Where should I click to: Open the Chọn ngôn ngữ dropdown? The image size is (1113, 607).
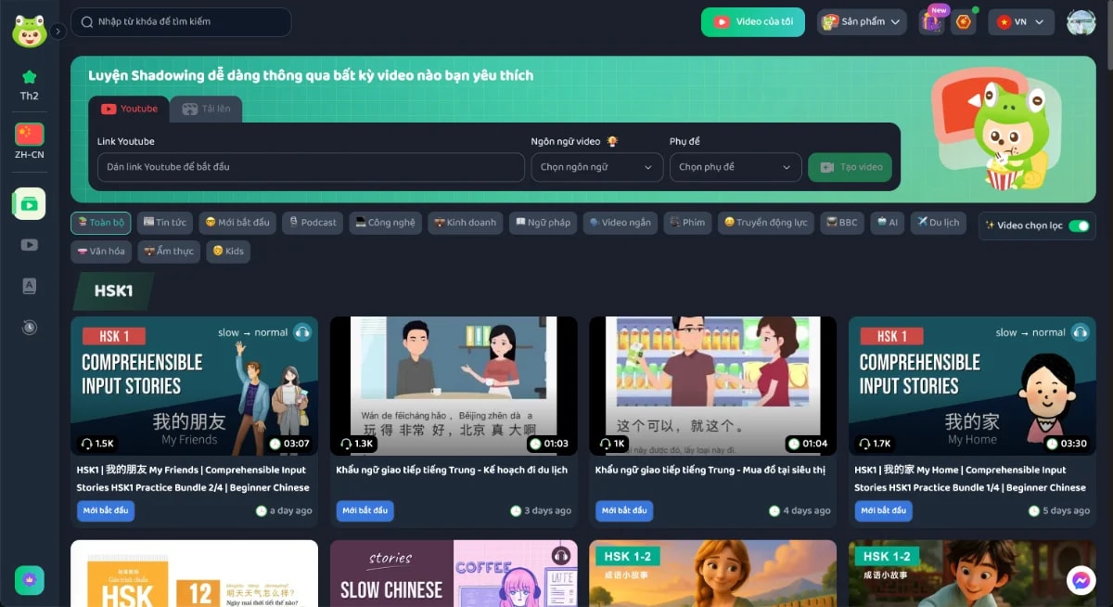596,167
